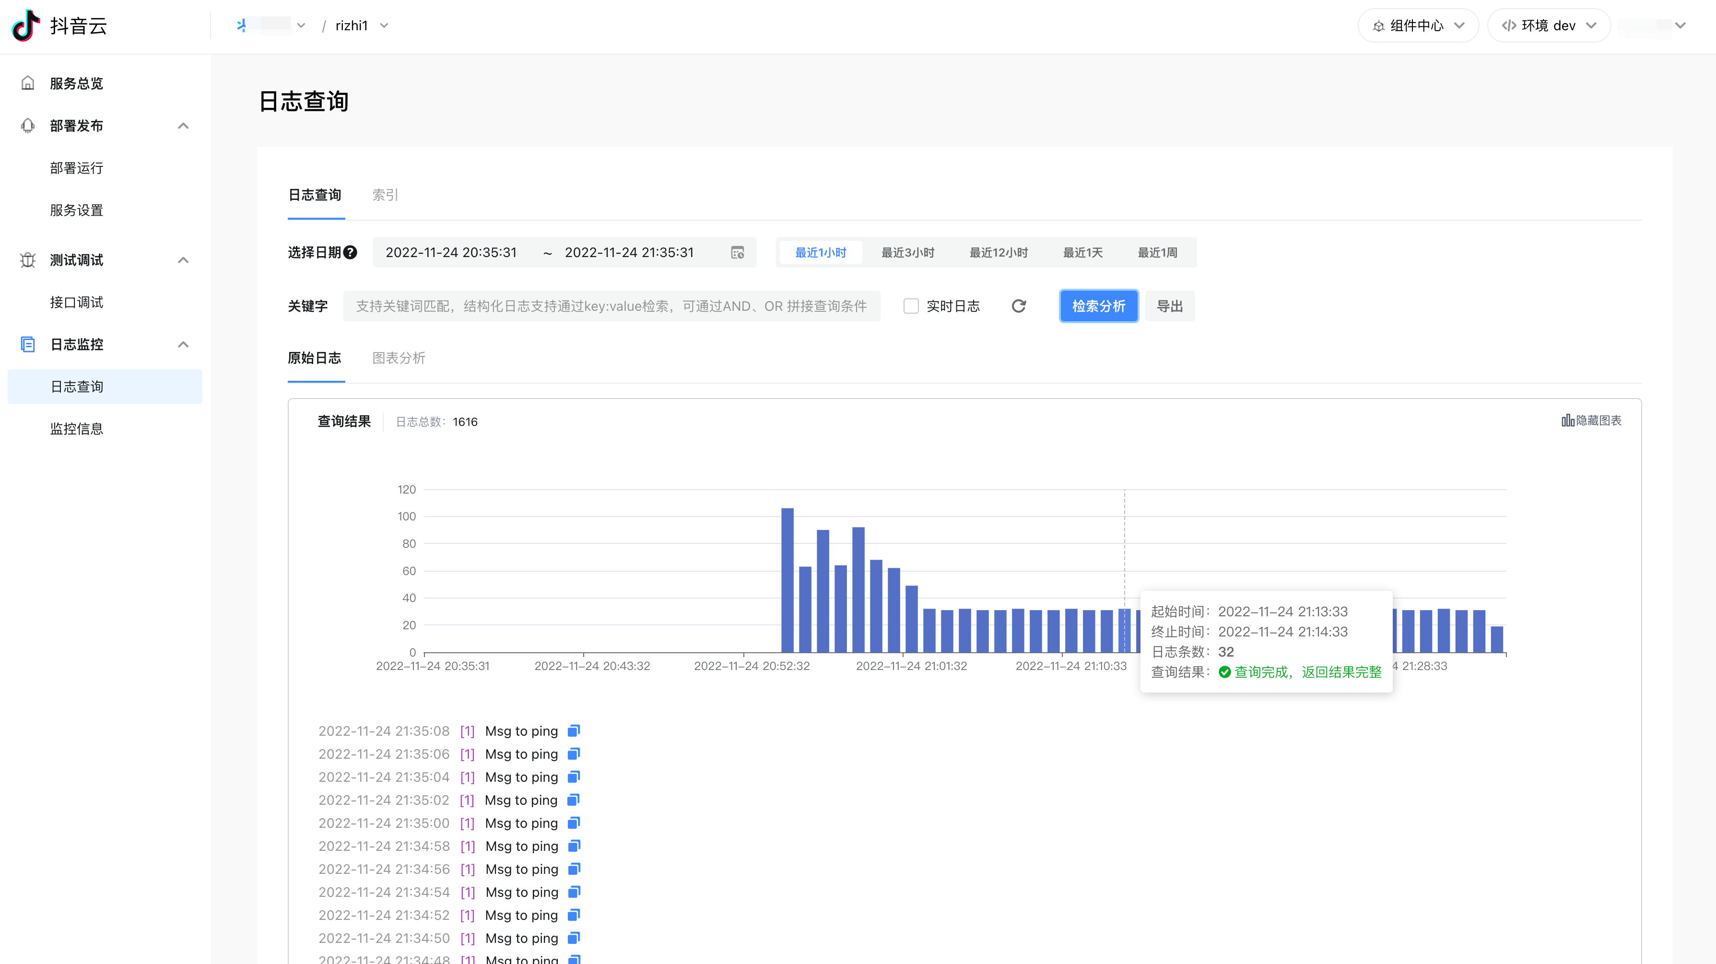
Task: Click log message at 21:35:08
Action: point(522,731)
